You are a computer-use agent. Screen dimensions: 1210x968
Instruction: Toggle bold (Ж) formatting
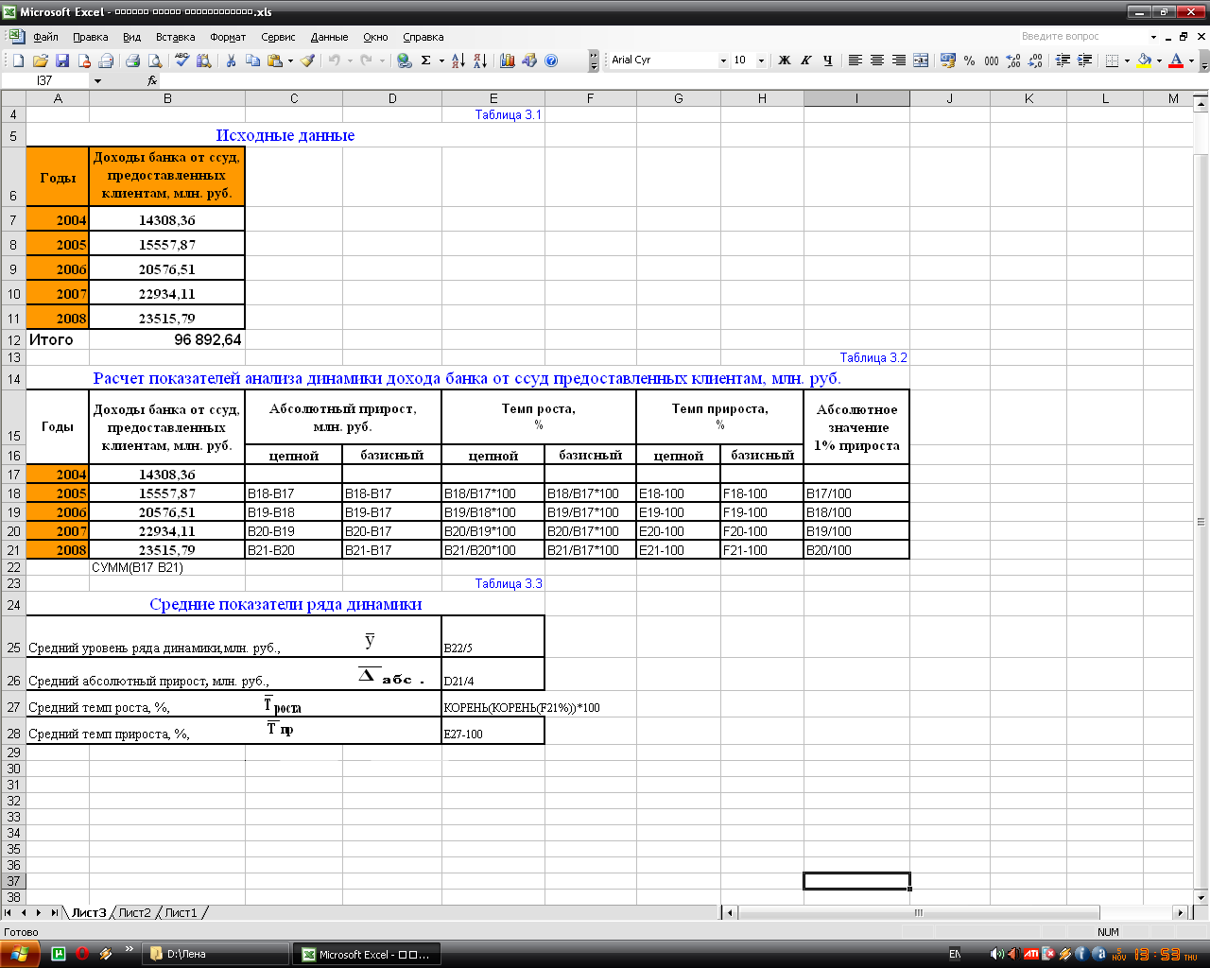tap(785, 60)
